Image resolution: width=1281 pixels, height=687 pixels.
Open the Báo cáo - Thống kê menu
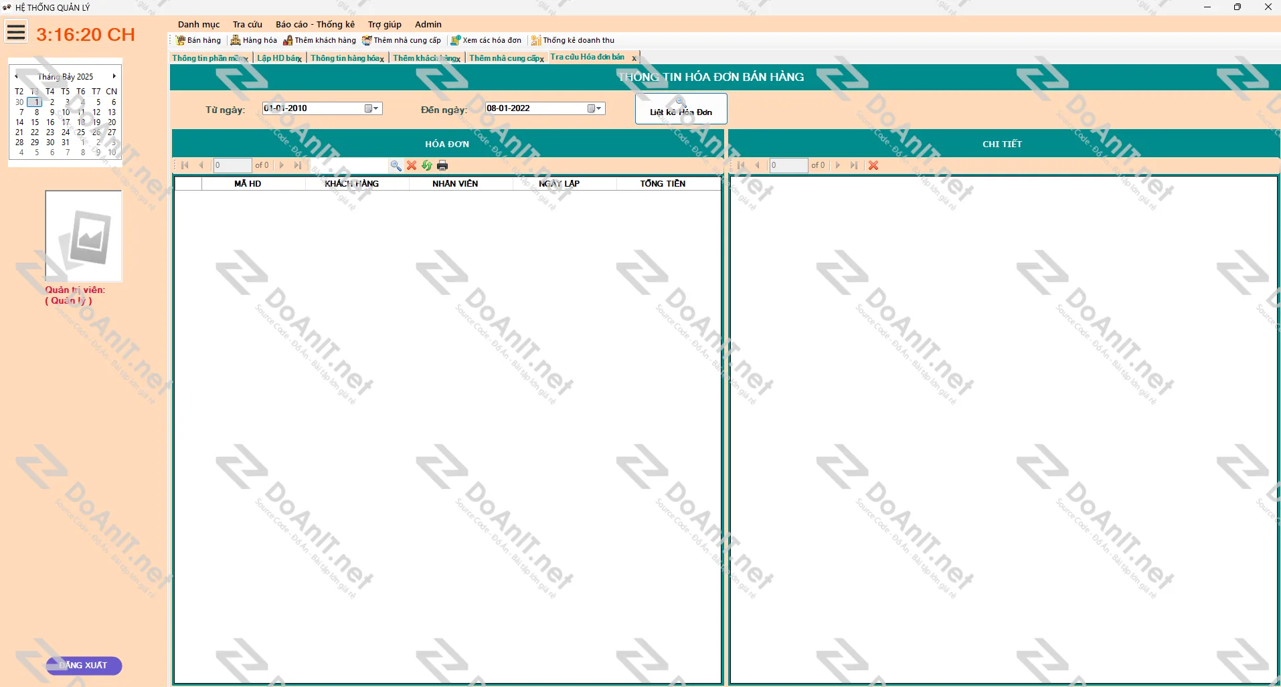tap(315, 24)
